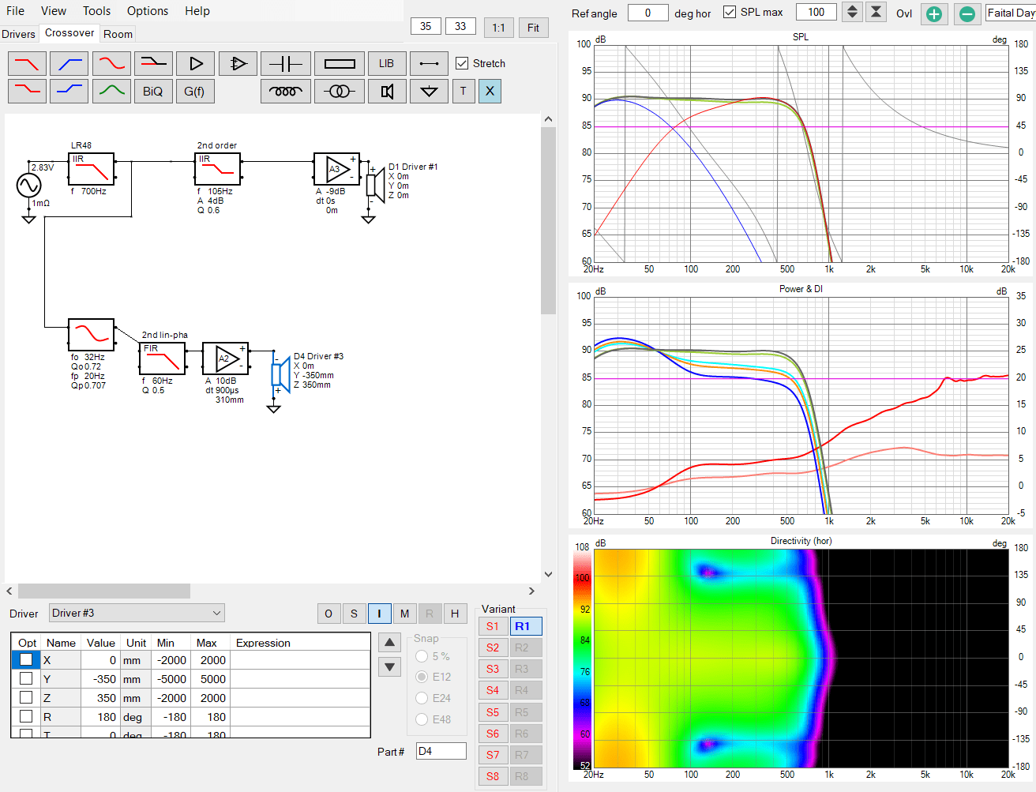
Task: Click the G(f) block button
Action: tap(194, 91)
